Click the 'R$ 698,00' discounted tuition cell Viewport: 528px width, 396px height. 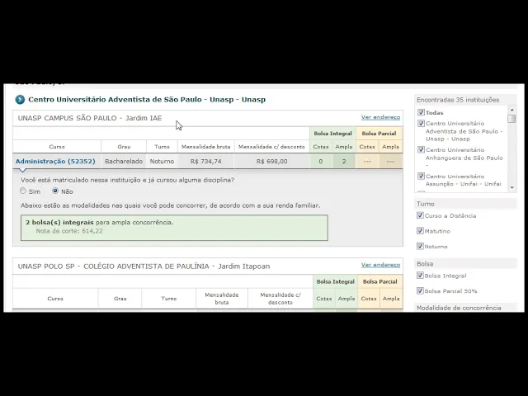pos(271,162)
